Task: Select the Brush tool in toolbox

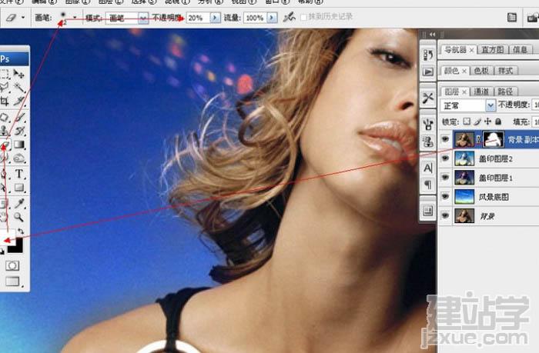Action: pyautogui.click(x=19, y=118)
